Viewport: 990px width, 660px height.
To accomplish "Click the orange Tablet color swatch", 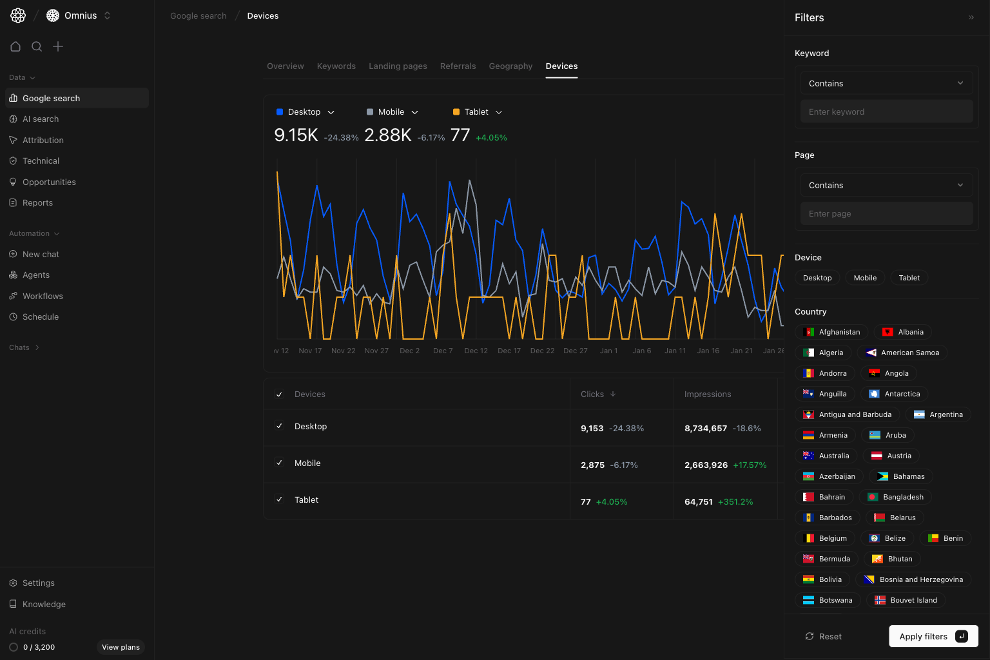I will [456, 112].
